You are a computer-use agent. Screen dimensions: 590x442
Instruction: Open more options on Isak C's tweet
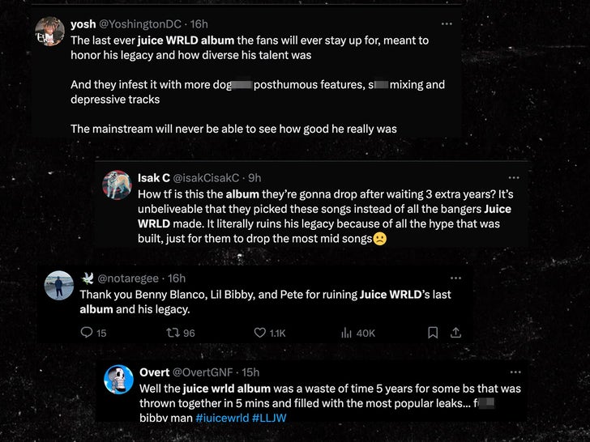pyautogui.click(x=513, y=177)
